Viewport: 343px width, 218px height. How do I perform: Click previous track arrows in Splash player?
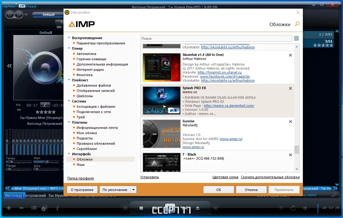(10, 15)
